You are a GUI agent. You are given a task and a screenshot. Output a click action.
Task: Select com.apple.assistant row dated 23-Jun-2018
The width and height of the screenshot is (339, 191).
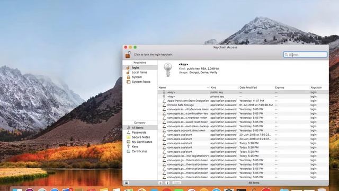243,139
